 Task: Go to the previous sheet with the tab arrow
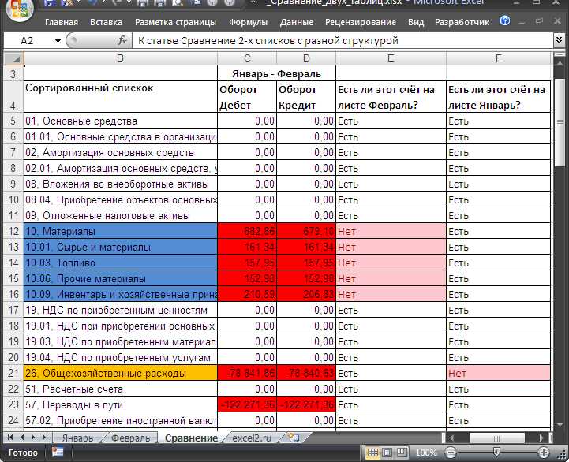pyautogui.click(x=22, y=438)
